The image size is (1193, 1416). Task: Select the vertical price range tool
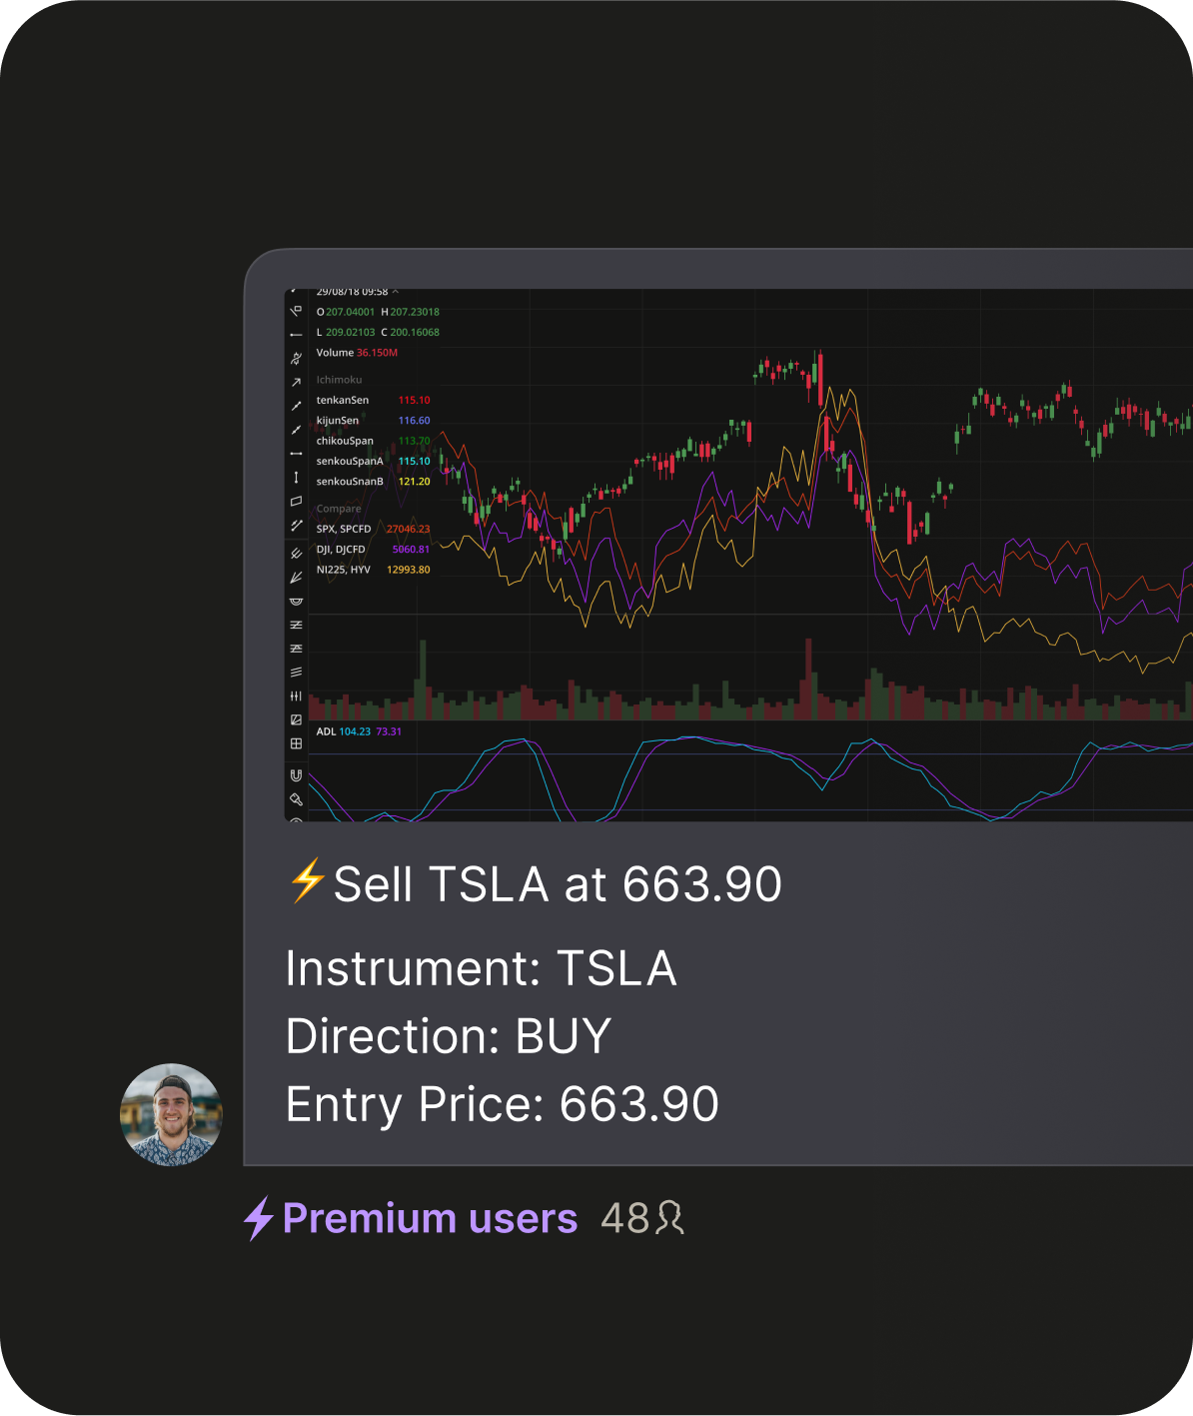pyautogui.click(x=296, y=478)
